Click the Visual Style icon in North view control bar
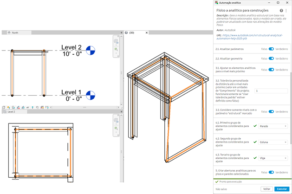The width and height of the screenshot is (292, 194). point(4,107)
